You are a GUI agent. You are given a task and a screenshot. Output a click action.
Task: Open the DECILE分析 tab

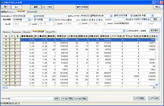[x=32, y=12]
